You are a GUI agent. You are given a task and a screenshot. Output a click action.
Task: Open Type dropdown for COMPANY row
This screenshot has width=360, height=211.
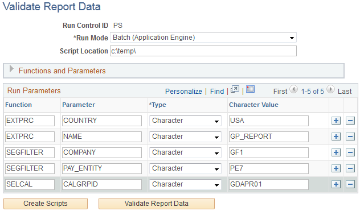click(185, 153)
